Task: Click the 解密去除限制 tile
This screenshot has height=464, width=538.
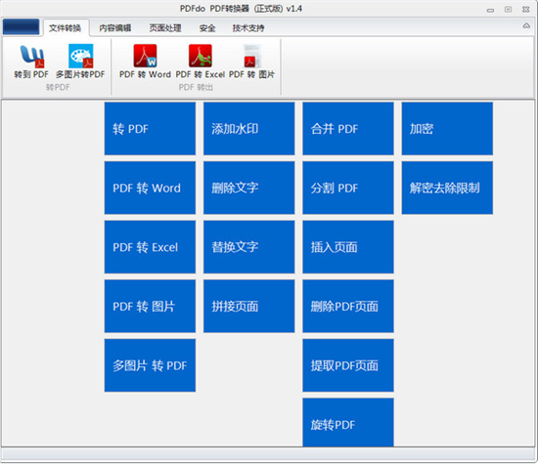Action: coord(447,188)
